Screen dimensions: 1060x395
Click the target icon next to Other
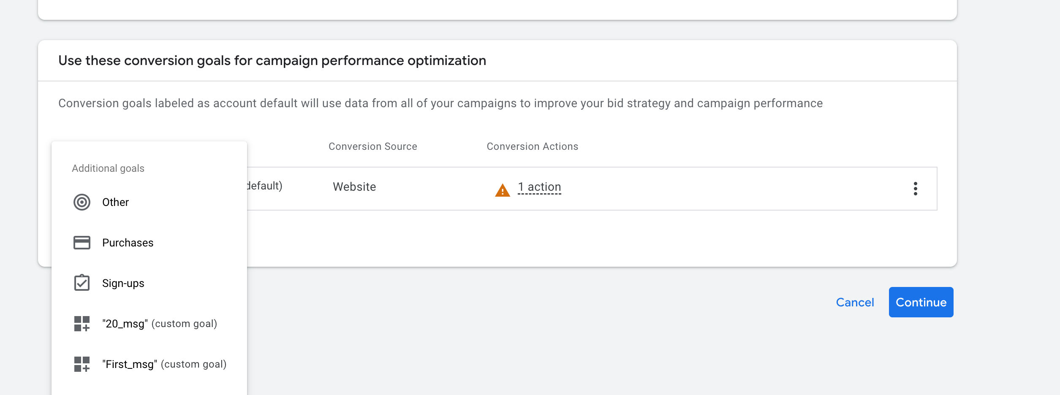point(82,202)
